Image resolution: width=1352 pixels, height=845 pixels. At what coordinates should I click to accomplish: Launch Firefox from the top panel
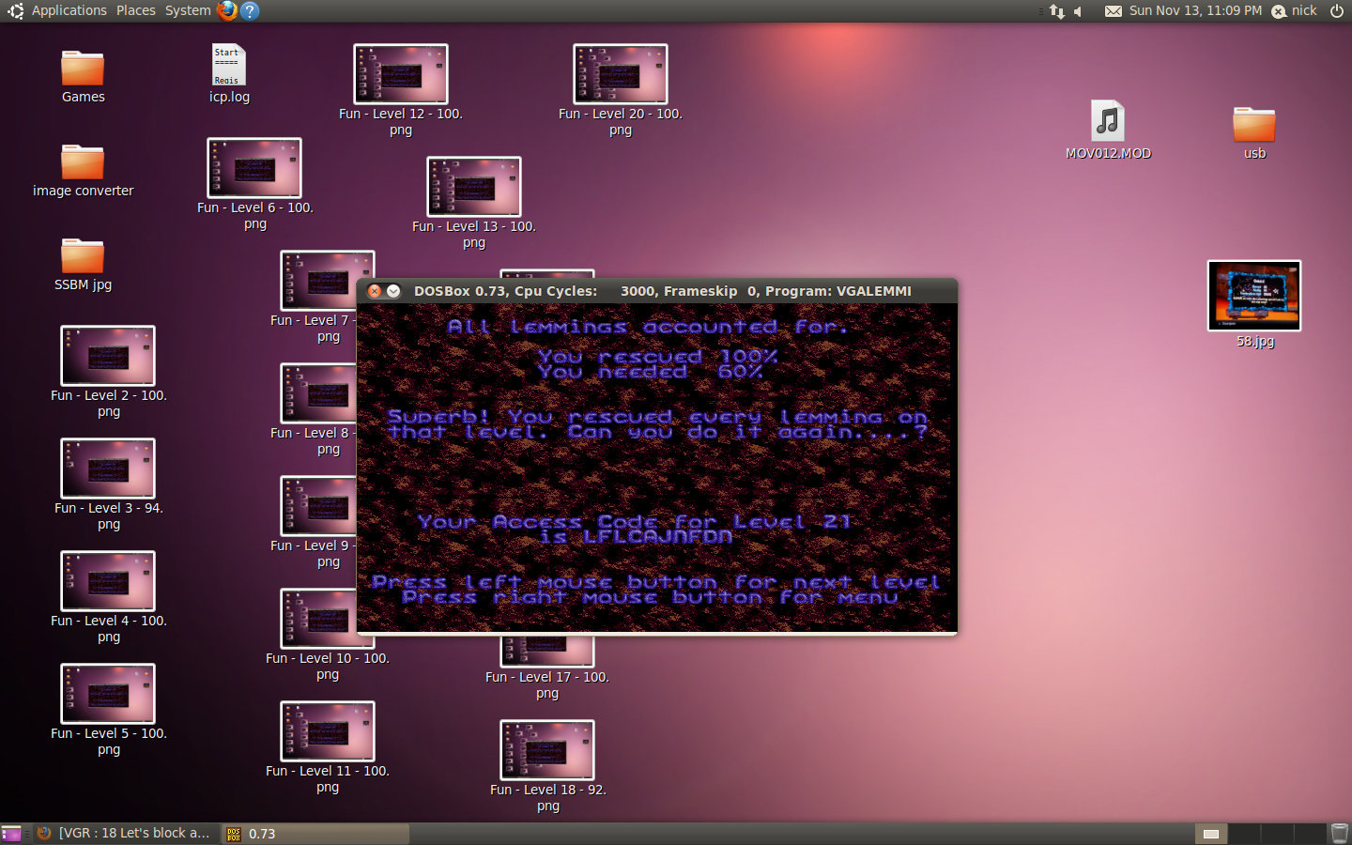(x=227, y=10)
